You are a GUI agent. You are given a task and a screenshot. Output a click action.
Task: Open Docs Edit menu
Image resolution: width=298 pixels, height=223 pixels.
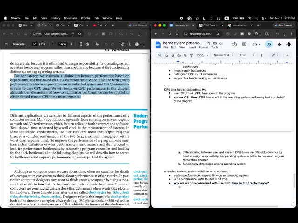coord(174,47)
